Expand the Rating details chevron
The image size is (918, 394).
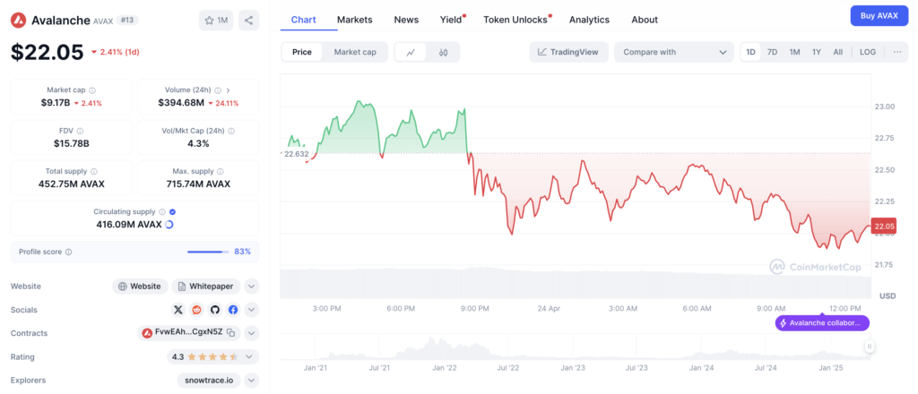coord(249,356)
